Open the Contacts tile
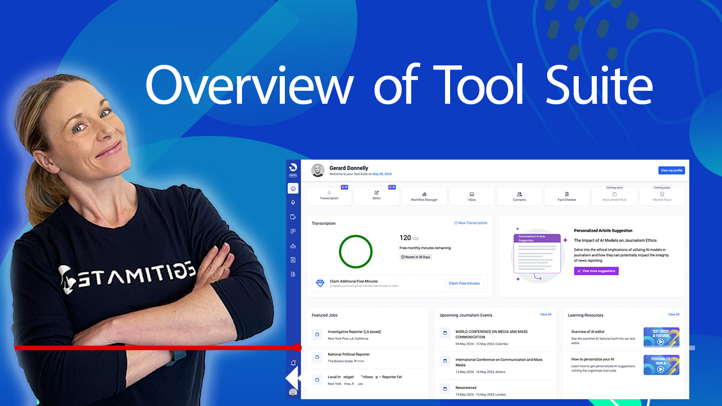 (x=519, y=196)
